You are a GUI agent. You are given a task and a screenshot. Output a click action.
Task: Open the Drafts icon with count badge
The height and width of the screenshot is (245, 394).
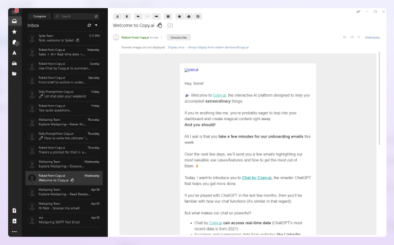15,42
